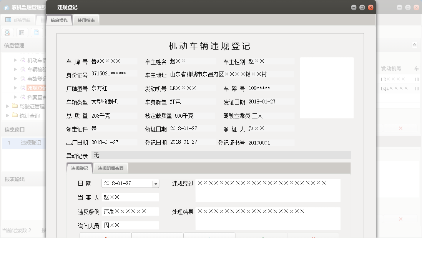
Task: Open the 日期 date dropdown
Action: [x=155, y=183]
